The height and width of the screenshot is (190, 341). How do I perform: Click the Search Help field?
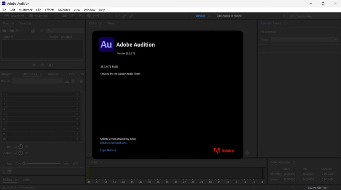[314, 16]
